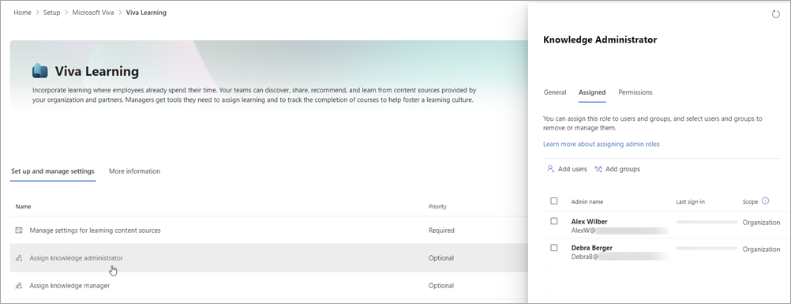Click the Viva Learning logo icon
Viewport: 791px width, 304px height.
pyautogui.click(x=39, y=71)
